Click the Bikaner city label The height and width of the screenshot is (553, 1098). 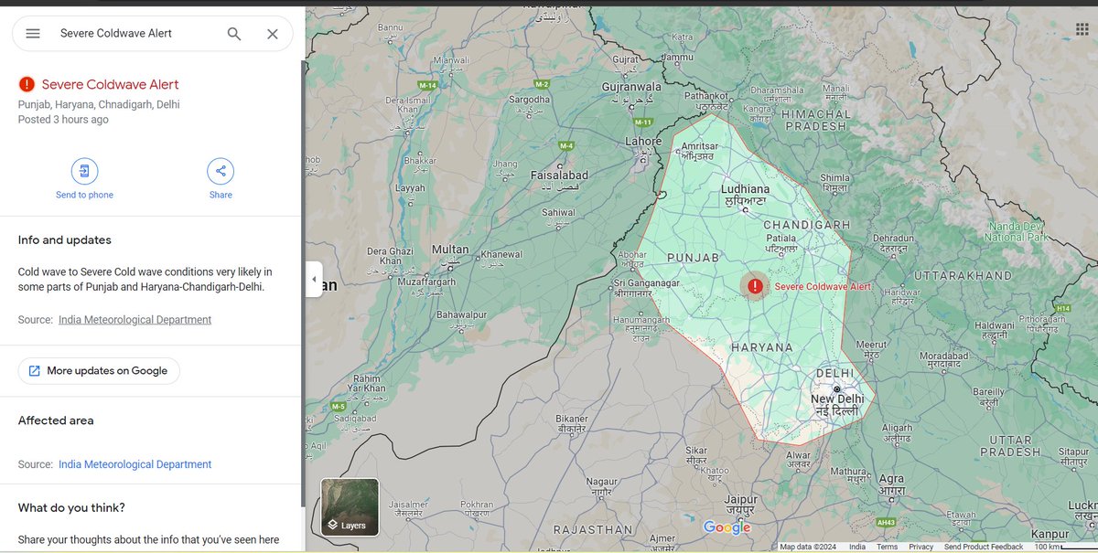[x=572, y=420]
